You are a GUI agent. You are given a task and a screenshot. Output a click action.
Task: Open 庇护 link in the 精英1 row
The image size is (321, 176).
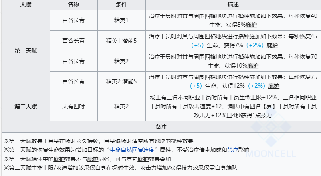tap(251, 25)
